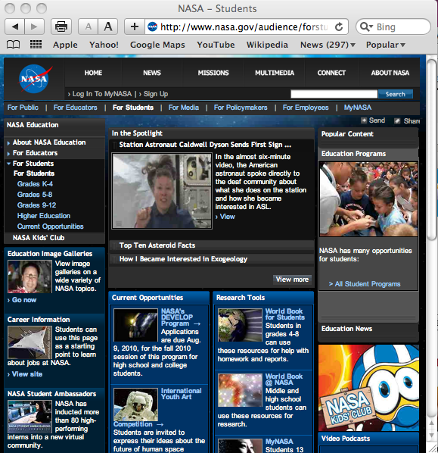Screen dimensions: 438x453
Task: Decrease text size with small A button
Action: pos(89,27)
